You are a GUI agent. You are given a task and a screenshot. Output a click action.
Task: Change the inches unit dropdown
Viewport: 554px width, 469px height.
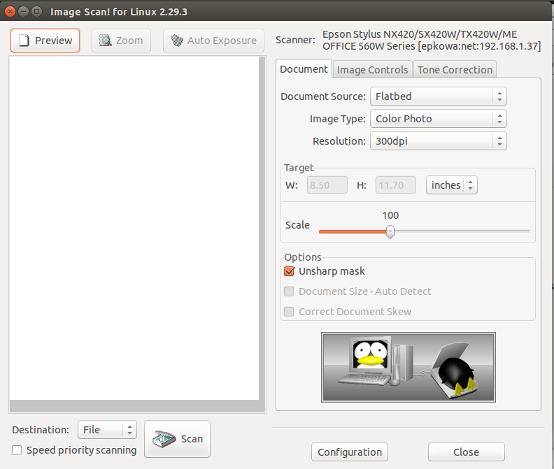(x=452, y=185)
